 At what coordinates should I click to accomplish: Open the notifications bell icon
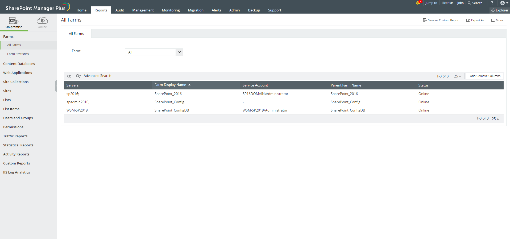click(x=418, y=3)
